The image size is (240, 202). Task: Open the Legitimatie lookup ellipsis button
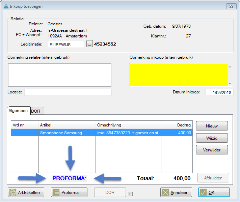[x=89, y=44]
